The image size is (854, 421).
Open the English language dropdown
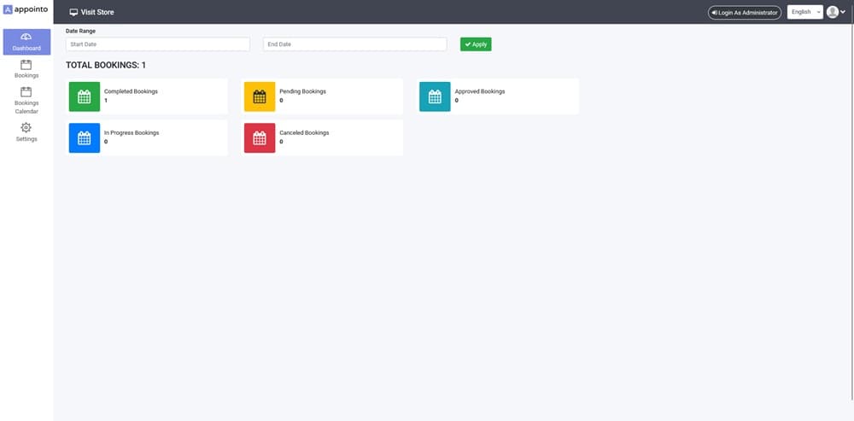pyautogui.click(x=804, y=12)
